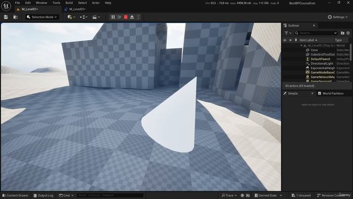Screen dimensions: 353x199
Task: Stop the play session with red square
Action: (x=126, y=17)
